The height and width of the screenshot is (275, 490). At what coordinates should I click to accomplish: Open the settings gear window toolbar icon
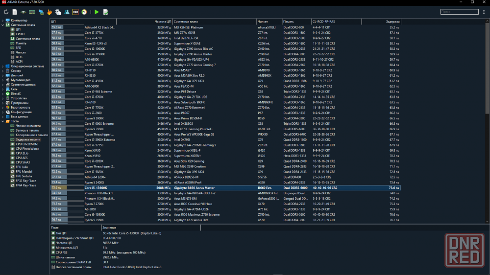coord(58,12)
